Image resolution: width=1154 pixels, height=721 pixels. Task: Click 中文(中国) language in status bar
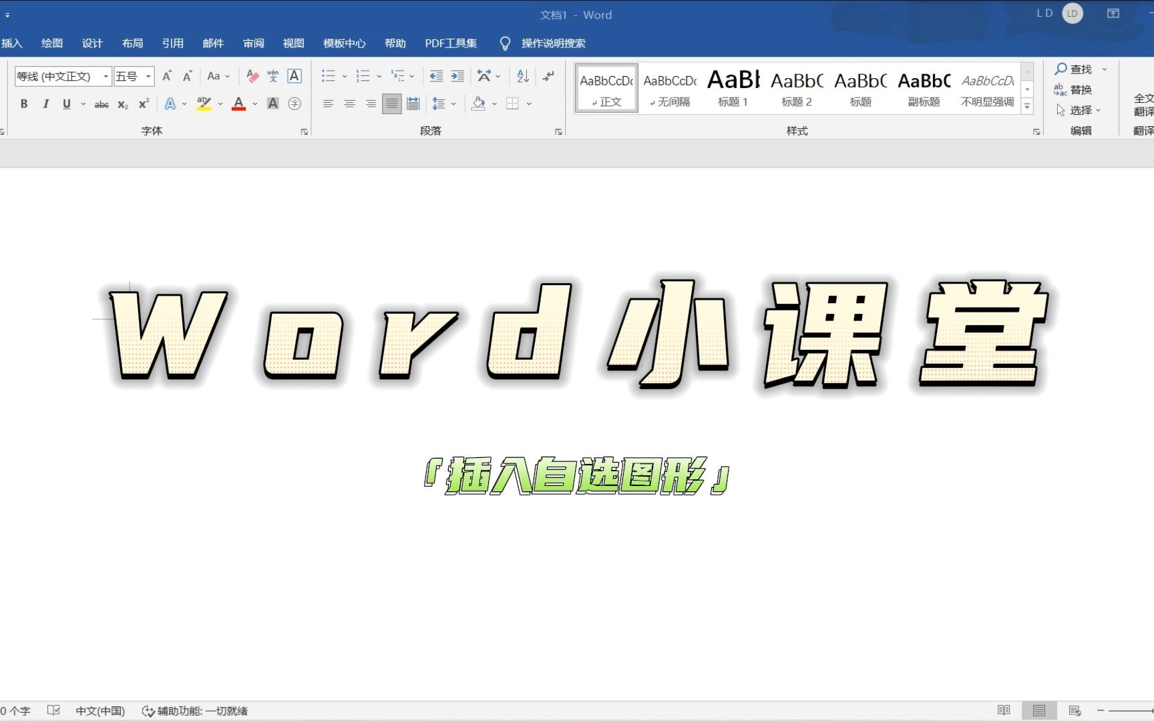(x=100, y=711)
